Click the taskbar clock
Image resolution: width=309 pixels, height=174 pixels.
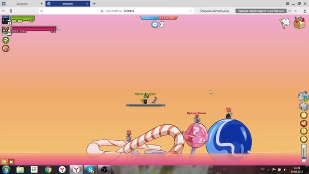pos(297,170)
